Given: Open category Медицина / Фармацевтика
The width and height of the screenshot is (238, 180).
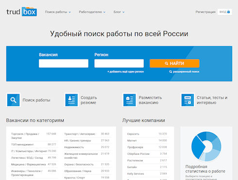Looking at the screenshot, I should coord(28,164).
